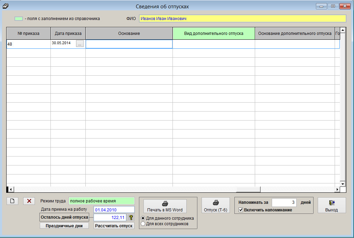The height and width of the screenshot is (238, 354).
Task: Click the Вид дополнительного отпуска column header
Action: (214, 34)
